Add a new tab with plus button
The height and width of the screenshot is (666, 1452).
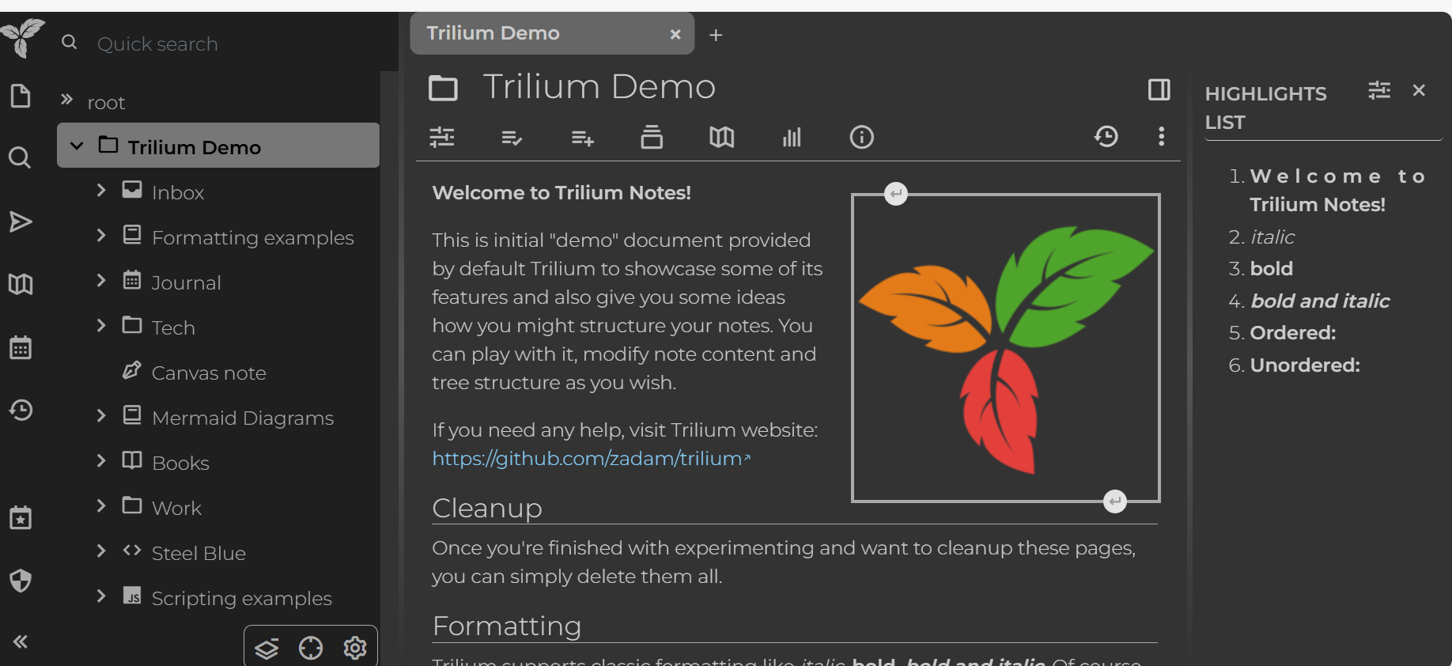pos(716,35)
